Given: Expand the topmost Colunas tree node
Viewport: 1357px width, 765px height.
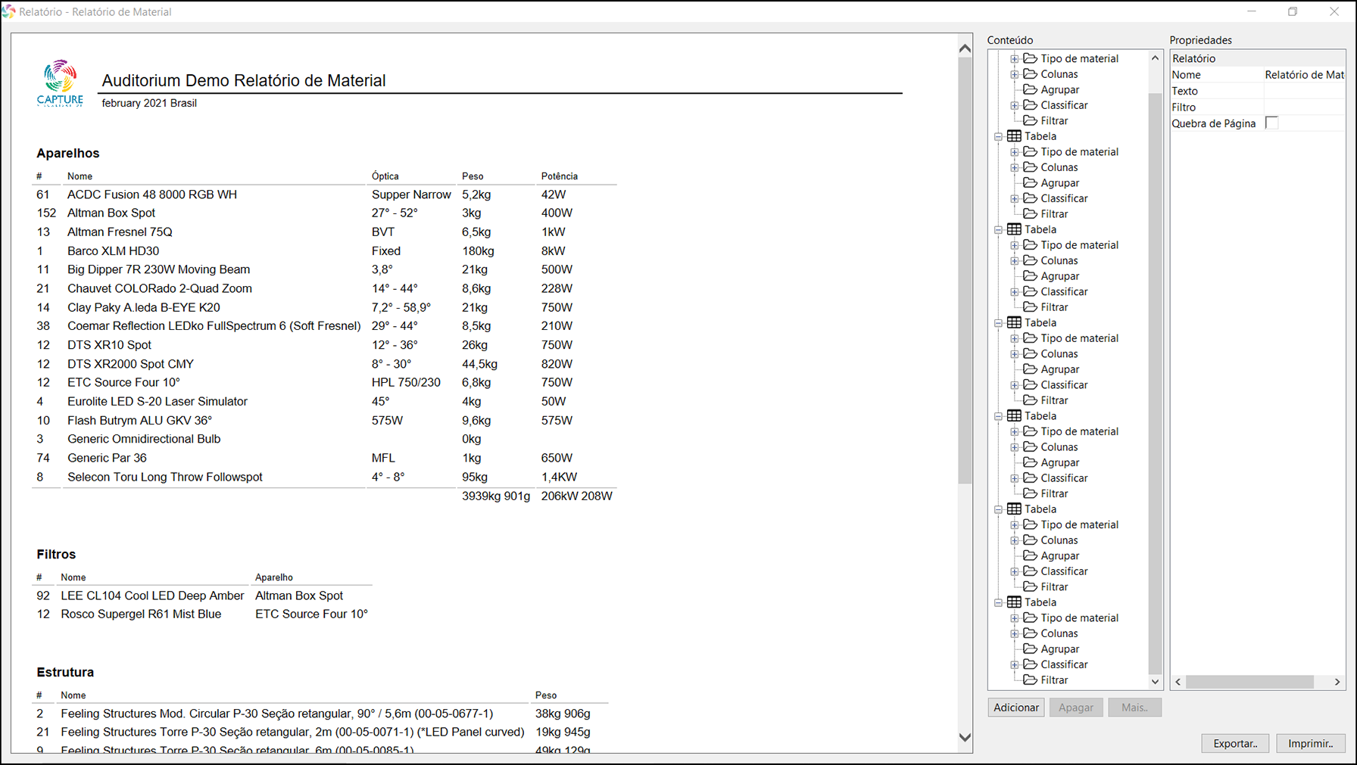Looking at the screenshot, I should click(1015, 74).
